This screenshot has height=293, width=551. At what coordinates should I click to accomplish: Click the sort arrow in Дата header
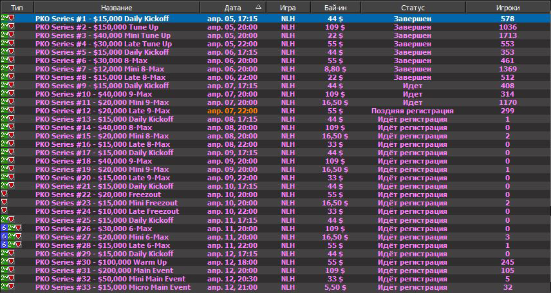click(x=258, y=6)
